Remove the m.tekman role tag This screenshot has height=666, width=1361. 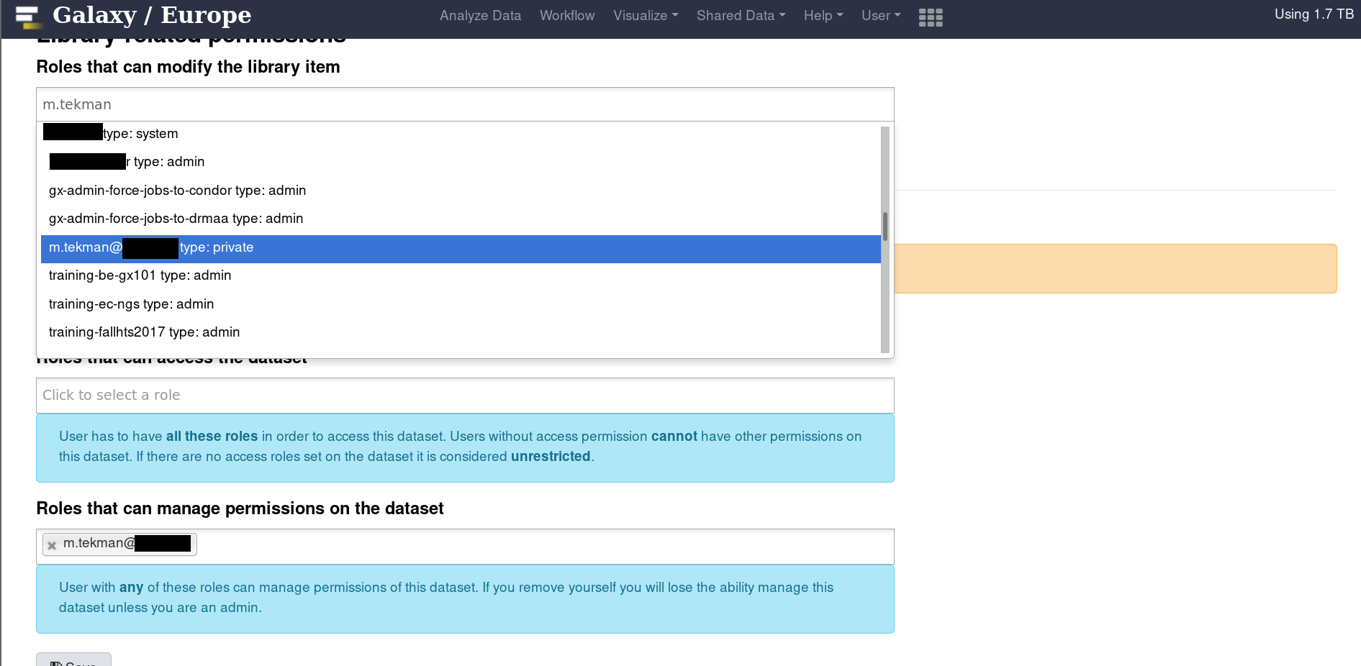pos(52,545)
